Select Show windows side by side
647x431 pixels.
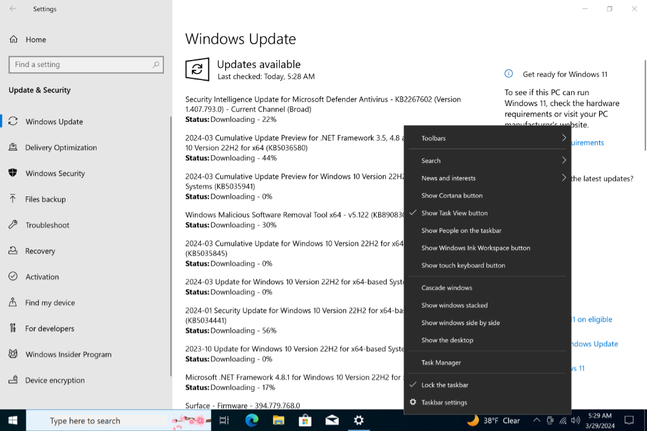(x=460, y=322)
